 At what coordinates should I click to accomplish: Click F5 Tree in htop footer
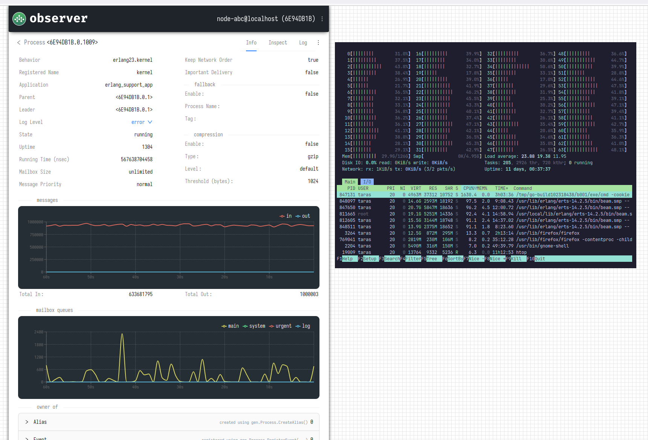[432, 259]
